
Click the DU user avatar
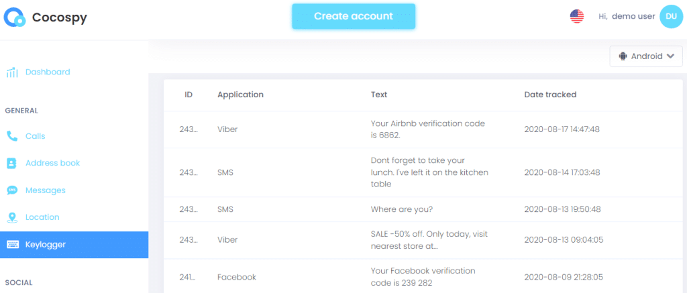click(x=671, y=17)
